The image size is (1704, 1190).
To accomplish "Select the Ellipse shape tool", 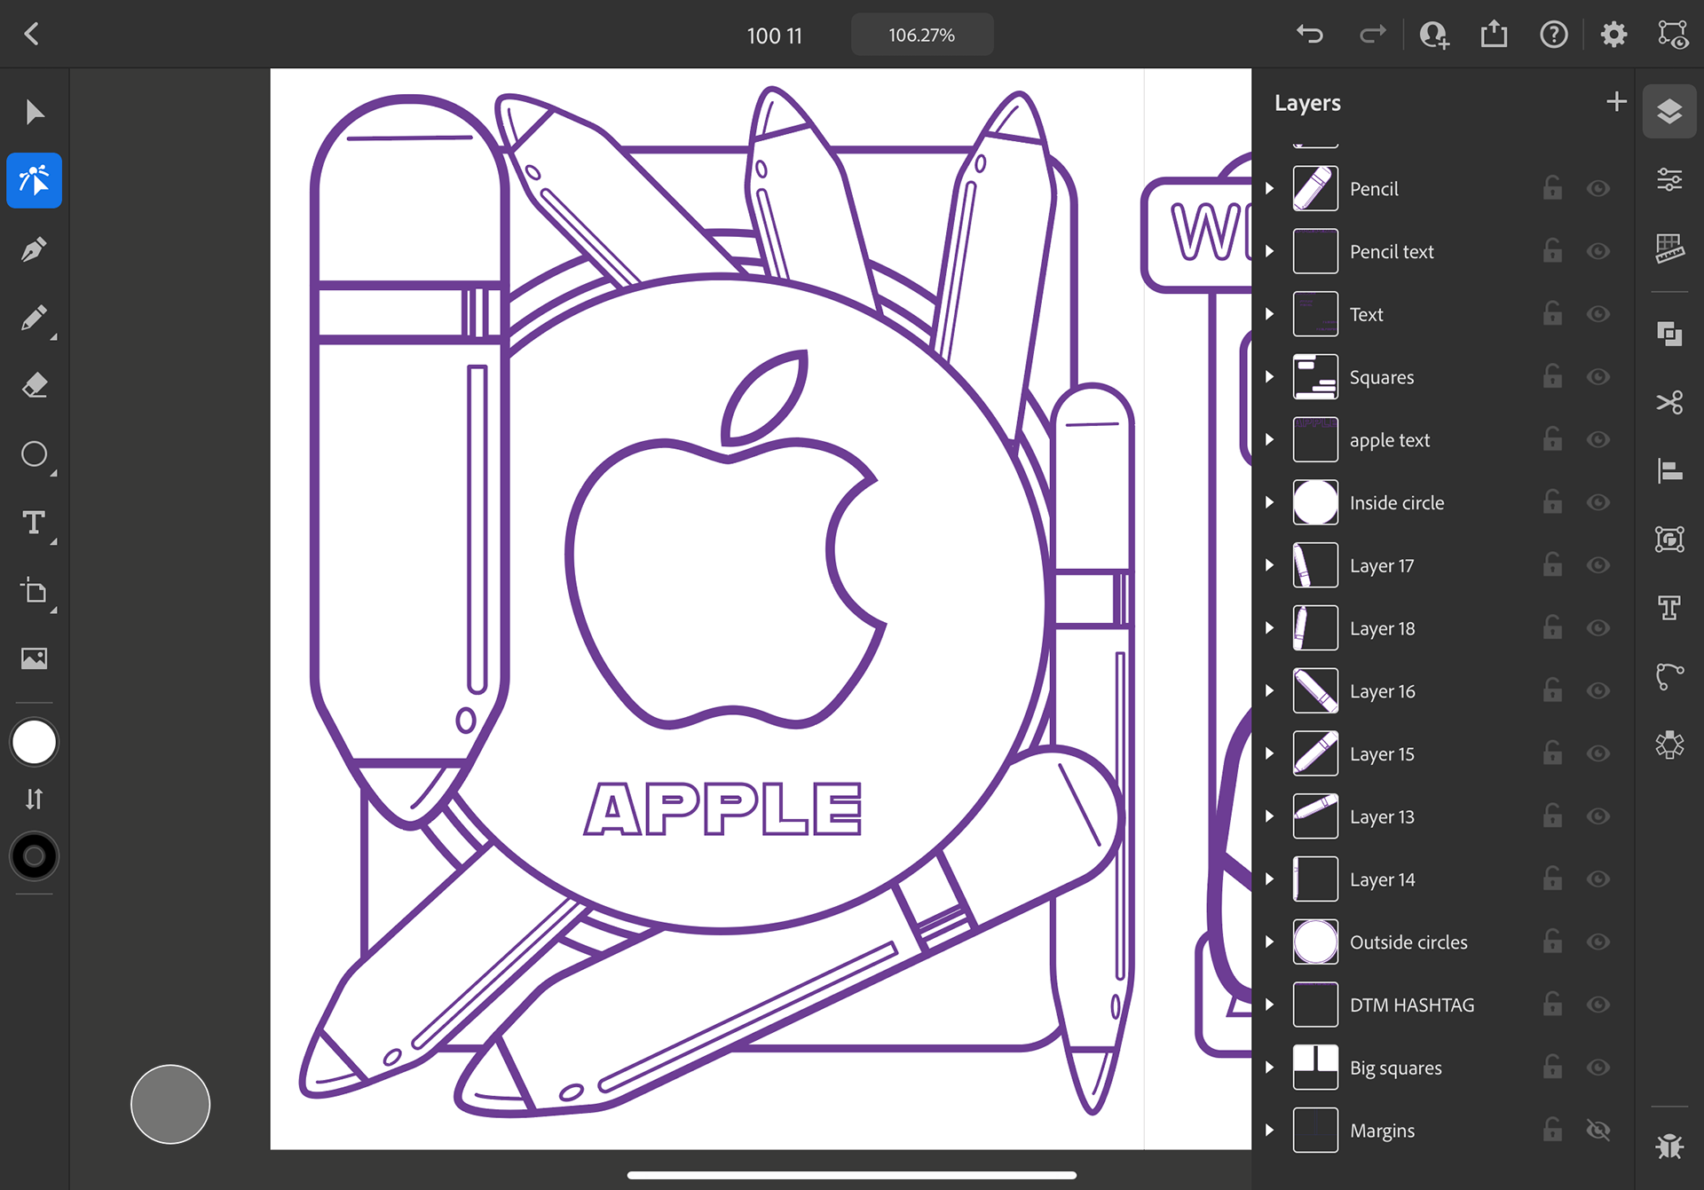I will pos(35,454).
